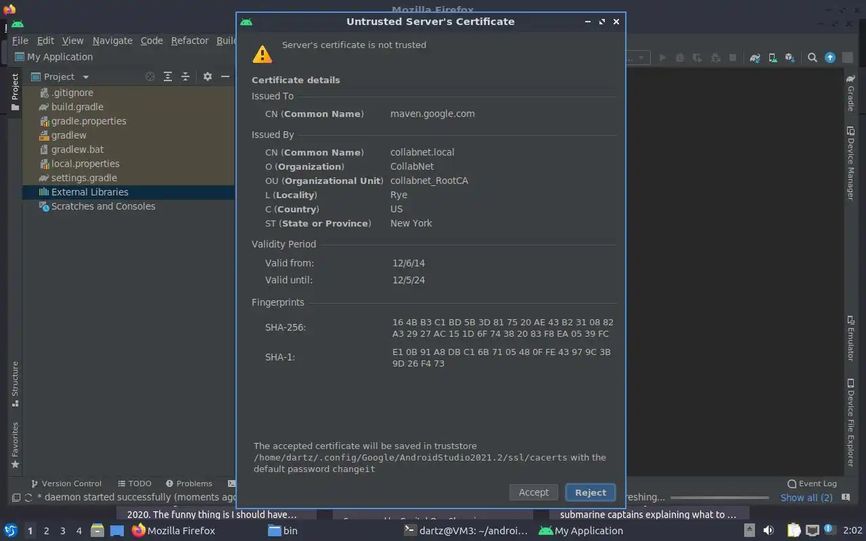Open the system start menu bird icon
Screen dimensions: 866x541
11,530
